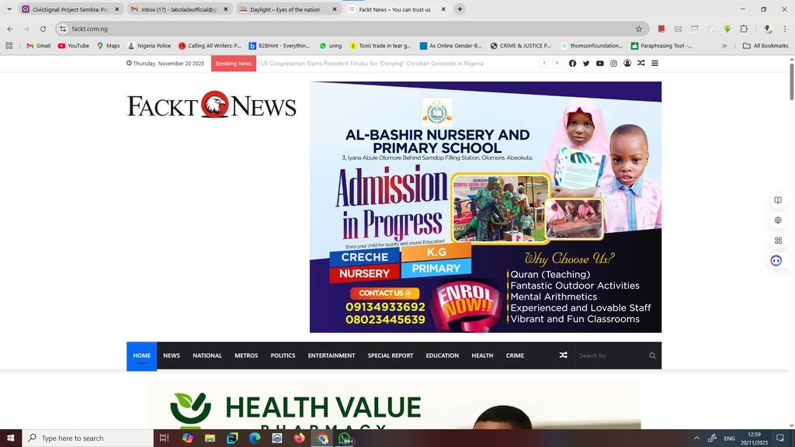This screenshot has width=795, height=447.
Task: Open the green download extension icon
Action: pyautogui.click(x=727, y=29)
